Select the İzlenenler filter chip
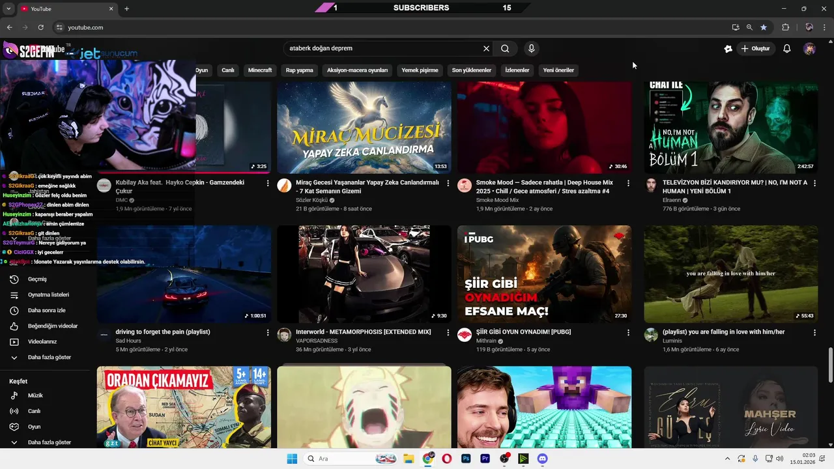Viewport: 834px width, 469px height. pyautogui.click(x=517, y=70)
